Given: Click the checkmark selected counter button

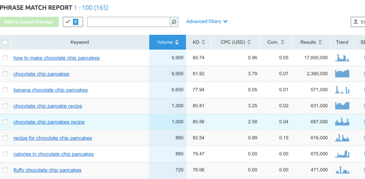Looking at the screenshot, I should point(73,22).
